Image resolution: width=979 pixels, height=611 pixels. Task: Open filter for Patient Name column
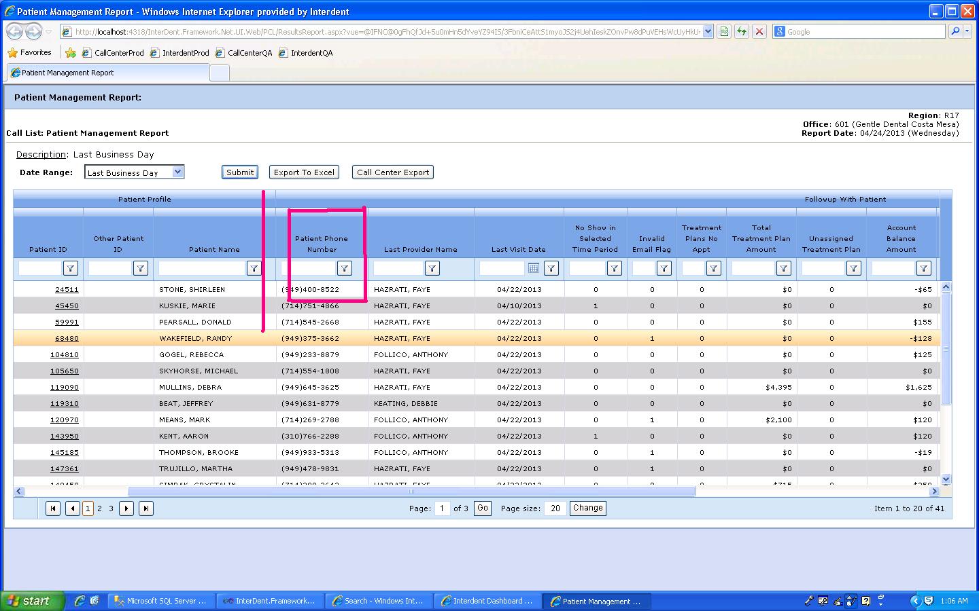pos(254,269)
